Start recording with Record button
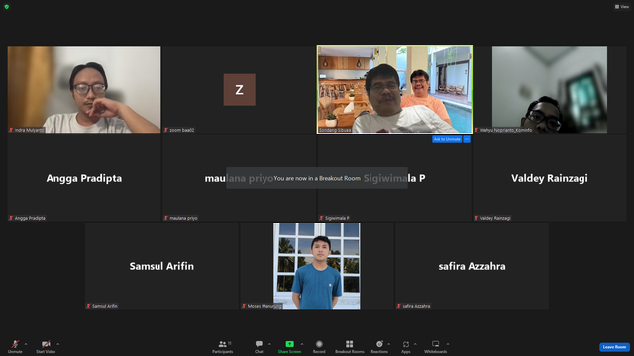 pyautogui.click(x=319, y=346)
